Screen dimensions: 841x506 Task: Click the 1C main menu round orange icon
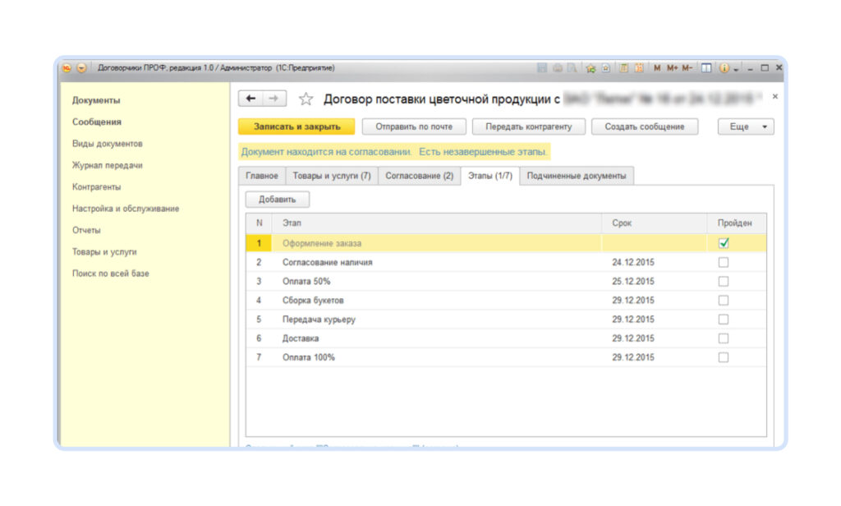click(x=67, y=68)
